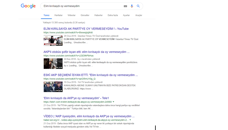Viewport: 228px width, 130px height.
Task: Click the haber.sol.org.tr URL text
Action: tap(86, 120)
